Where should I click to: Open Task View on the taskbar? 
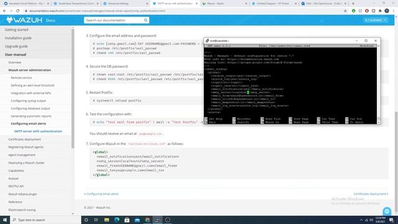(x=96, y=220)
